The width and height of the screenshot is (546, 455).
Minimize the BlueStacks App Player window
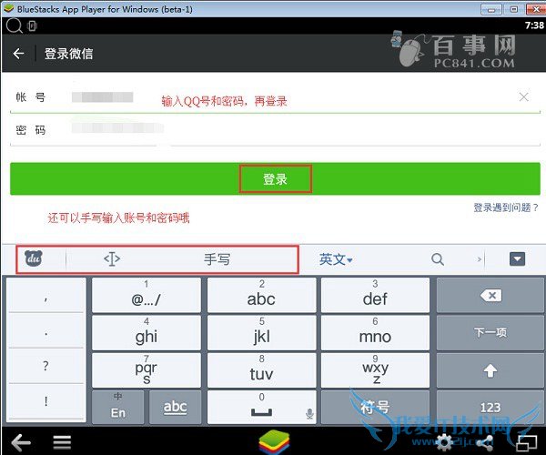491,9
